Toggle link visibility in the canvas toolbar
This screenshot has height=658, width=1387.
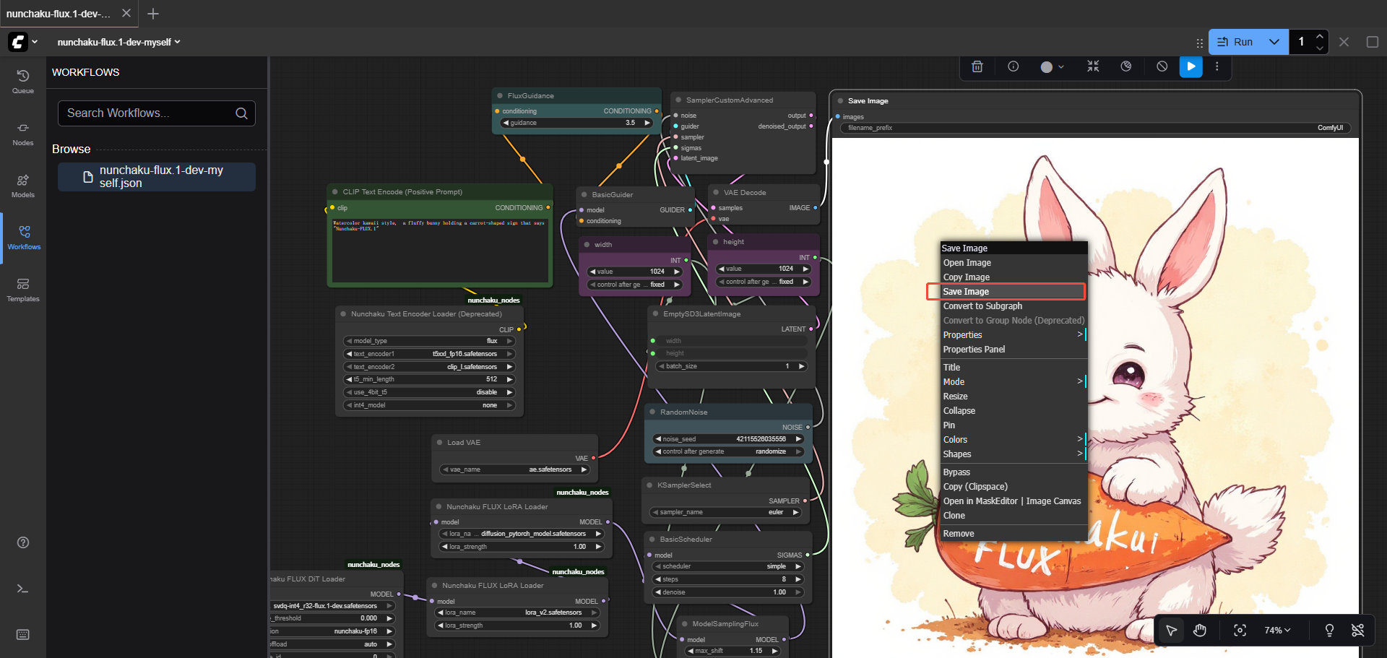1357,631
